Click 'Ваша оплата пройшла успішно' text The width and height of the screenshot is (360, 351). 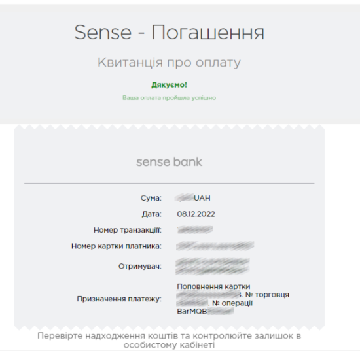(170, 98)
